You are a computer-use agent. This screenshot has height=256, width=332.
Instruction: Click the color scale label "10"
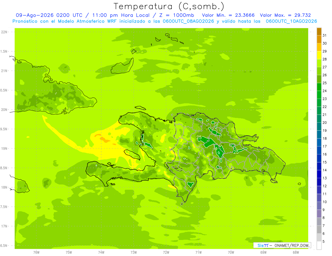(325, 202)
